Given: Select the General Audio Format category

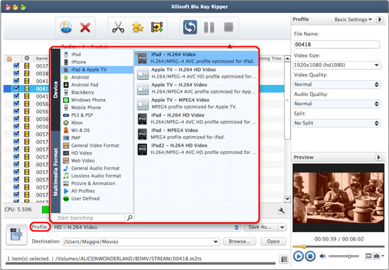Looking at the screenshot, I should (97, 168).
